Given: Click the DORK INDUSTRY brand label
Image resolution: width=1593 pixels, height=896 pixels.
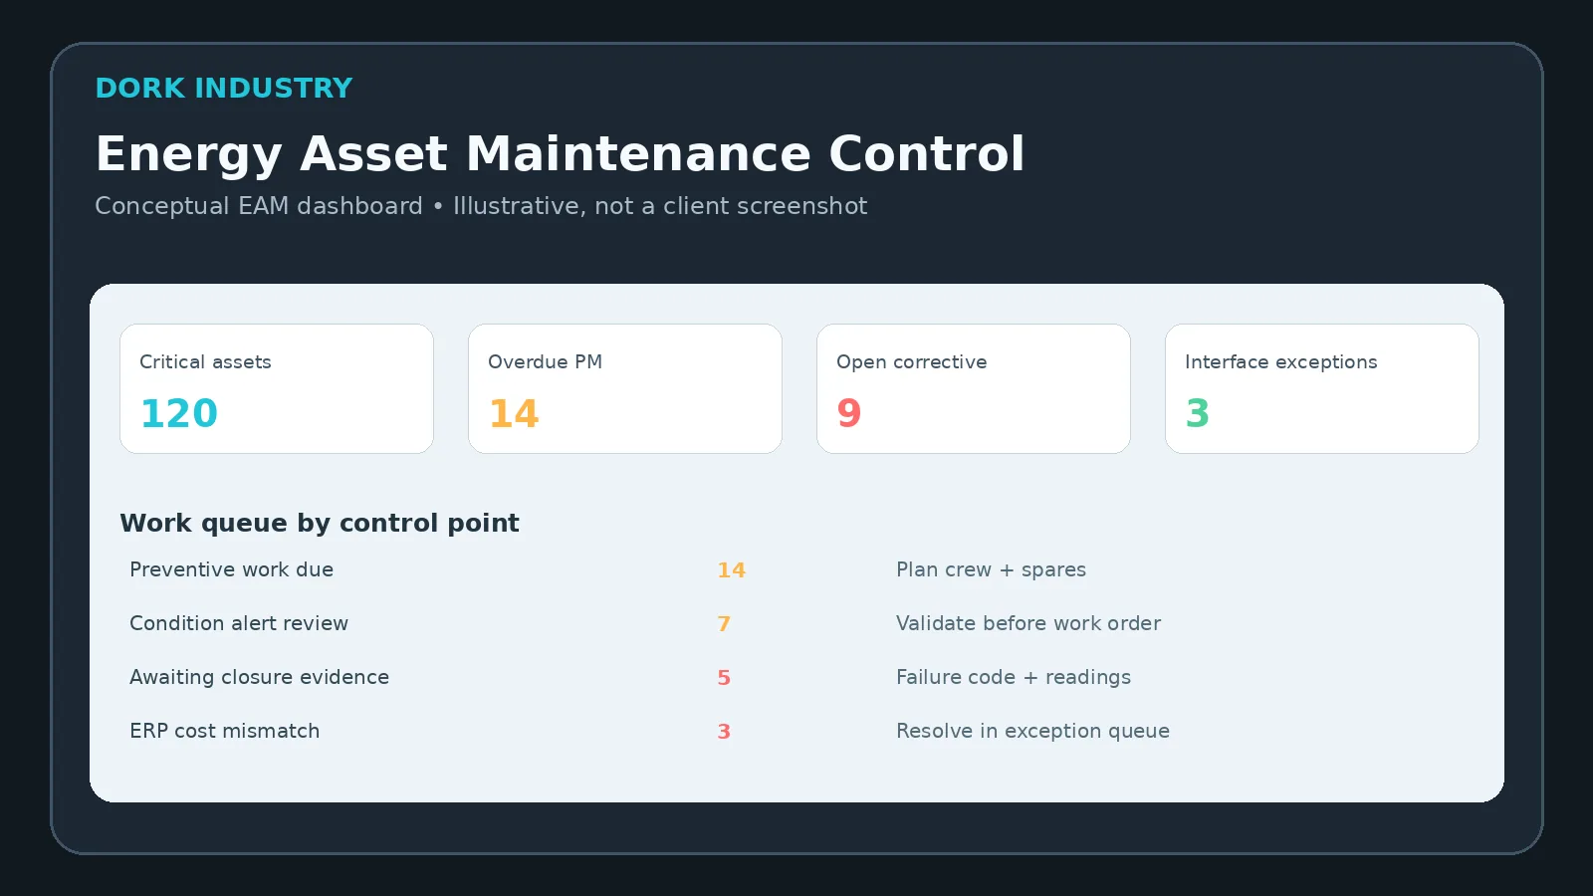Looking at the screenshot, I should [x=224, y=88].
